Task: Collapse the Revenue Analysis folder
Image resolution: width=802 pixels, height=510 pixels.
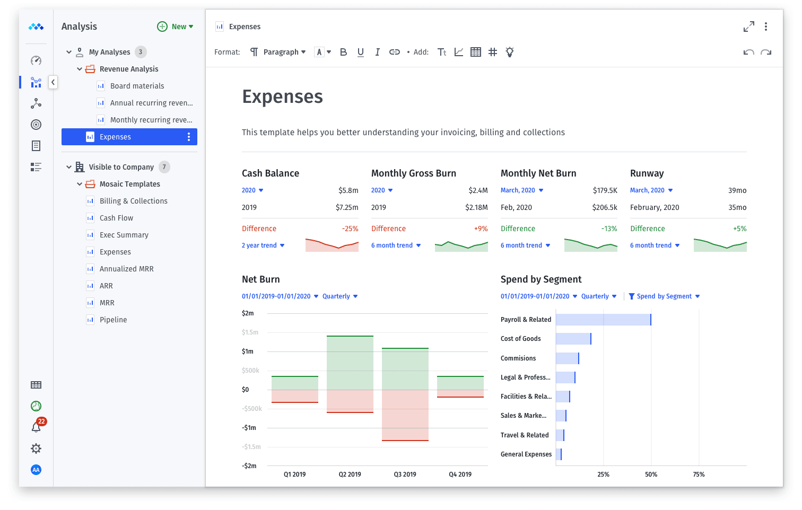Action: point(80,68)
